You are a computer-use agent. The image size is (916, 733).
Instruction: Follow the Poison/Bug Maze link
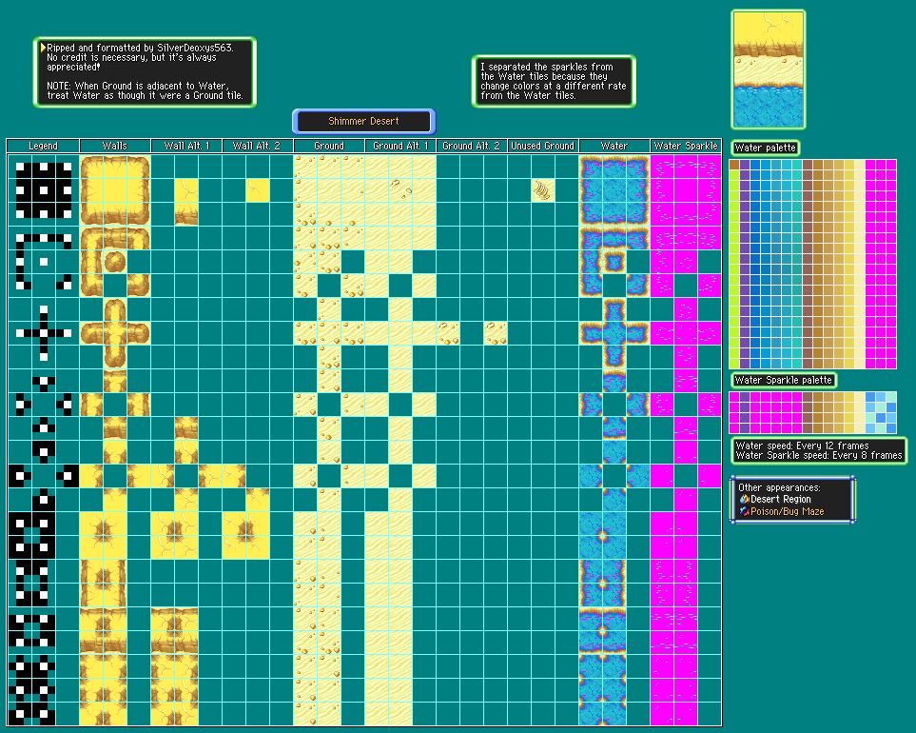pyautogui.click(x=788, y=511)
